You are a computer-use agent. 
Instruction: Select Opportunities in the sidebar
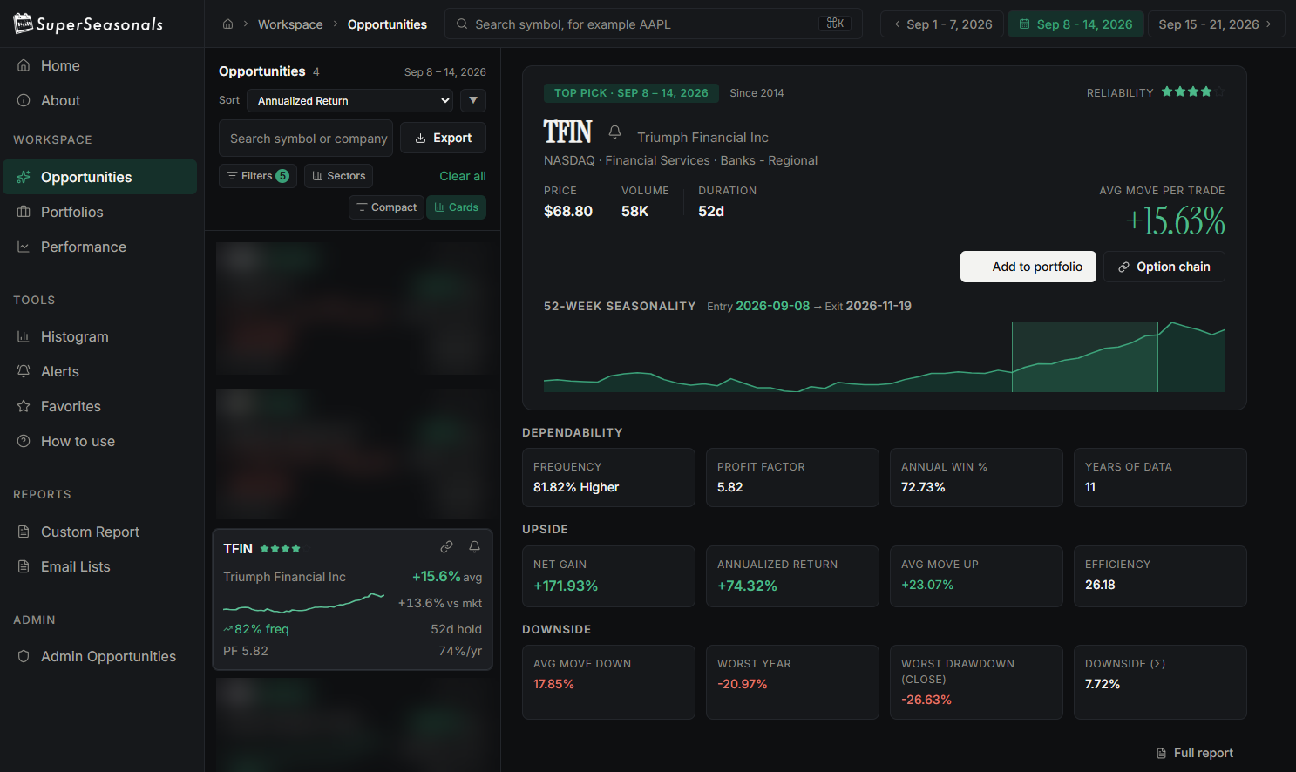coord(99,177)
